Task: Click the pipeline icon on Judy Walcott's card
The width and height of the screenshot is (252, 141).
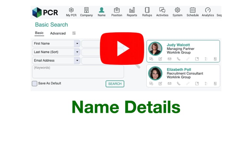Action: click(x=206, y=59)
